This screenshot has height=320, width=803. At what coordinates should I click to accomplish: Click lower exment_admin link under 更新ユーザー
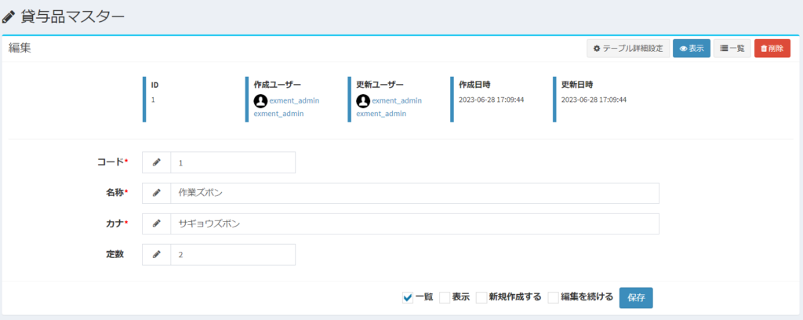click(381, 114)
